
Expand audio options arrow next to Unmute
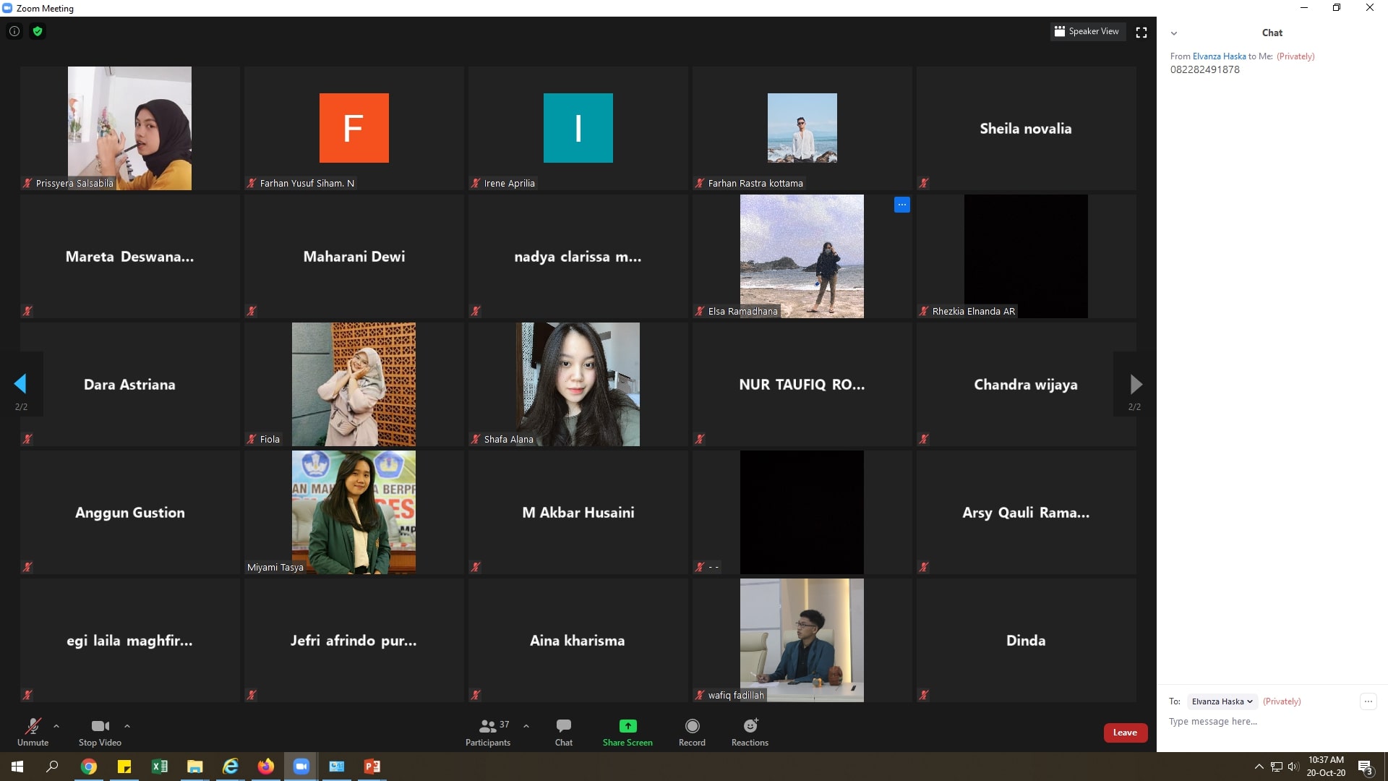click(x=56, y=726)
